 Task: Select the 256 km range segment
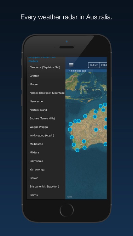(103, 65)
